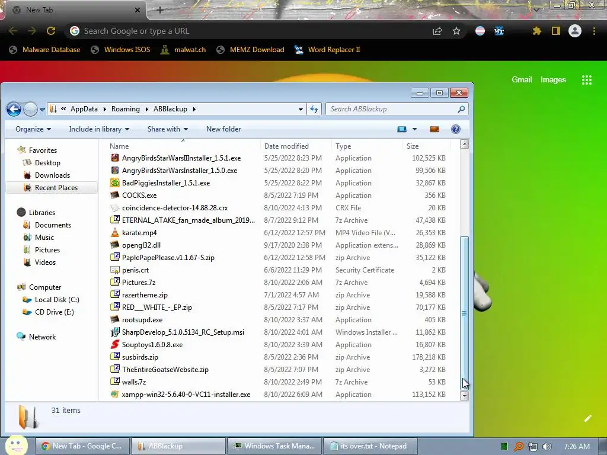Select the BadPiggiesInstaller_1.5.1.exe file icon
Image resolution: width=607 pixels, height=455 pixels.
click(x=115, y=182)
